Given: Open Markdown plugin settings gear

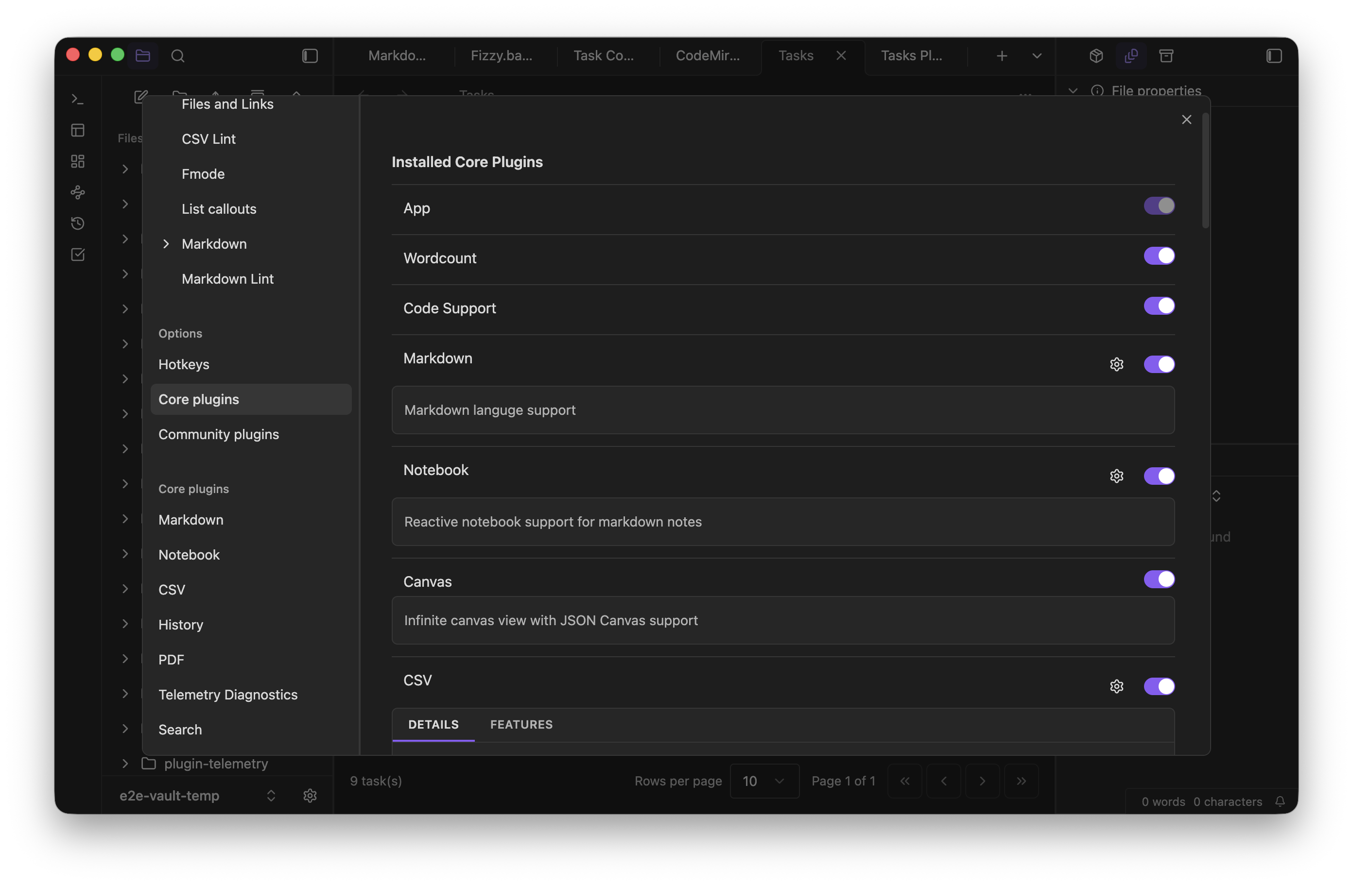Looking at the screenshot, I should pos(1116,364).
